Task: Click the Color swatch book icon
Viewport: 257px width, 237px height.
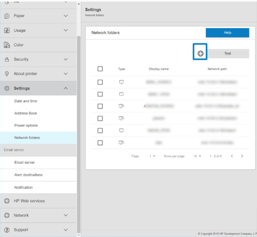Action: click(7, 45)
